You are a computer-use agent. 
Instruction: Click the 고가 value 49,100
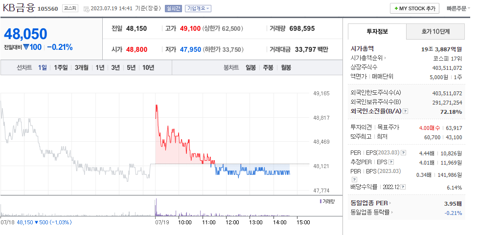[190, 29]
